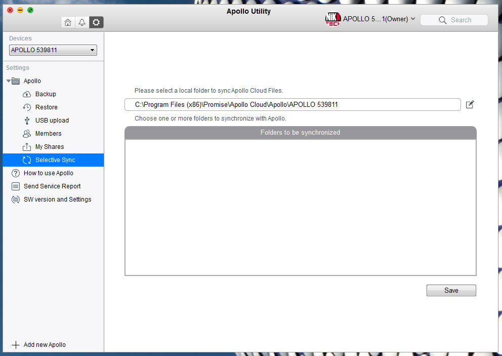The width and height of the screenshot is (502, 356).
Task: Click inside the synchronized folders list area
Action: (x=300, y=207)
